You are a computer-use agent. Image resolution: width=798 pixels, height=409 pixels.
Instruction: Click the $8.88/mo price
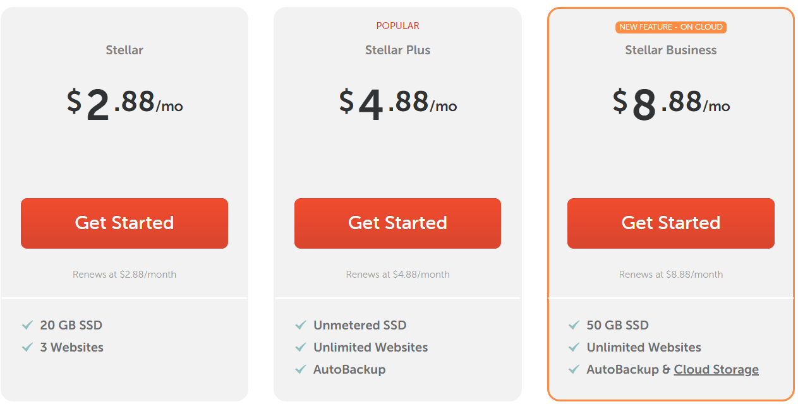pyautogui.click(x=671, y=104)
